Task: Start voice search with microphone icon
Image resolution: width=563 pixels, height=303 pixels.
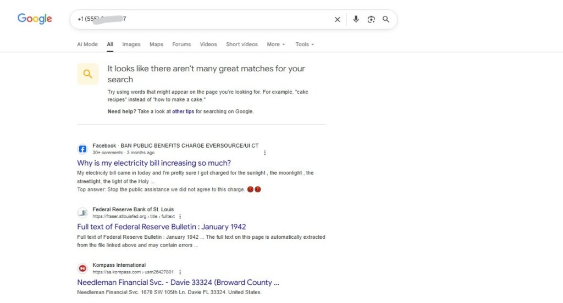Action: [356, 19]
